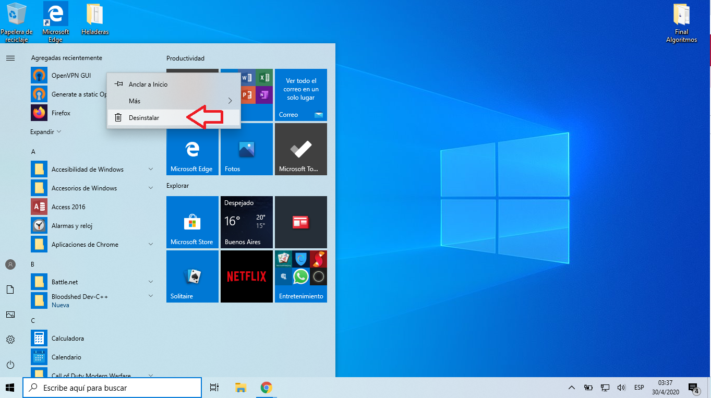The width and height of the screenshot is (711, 398).
Task: Open the Microsoft Edge tile
Action: [x=192, y=149]
